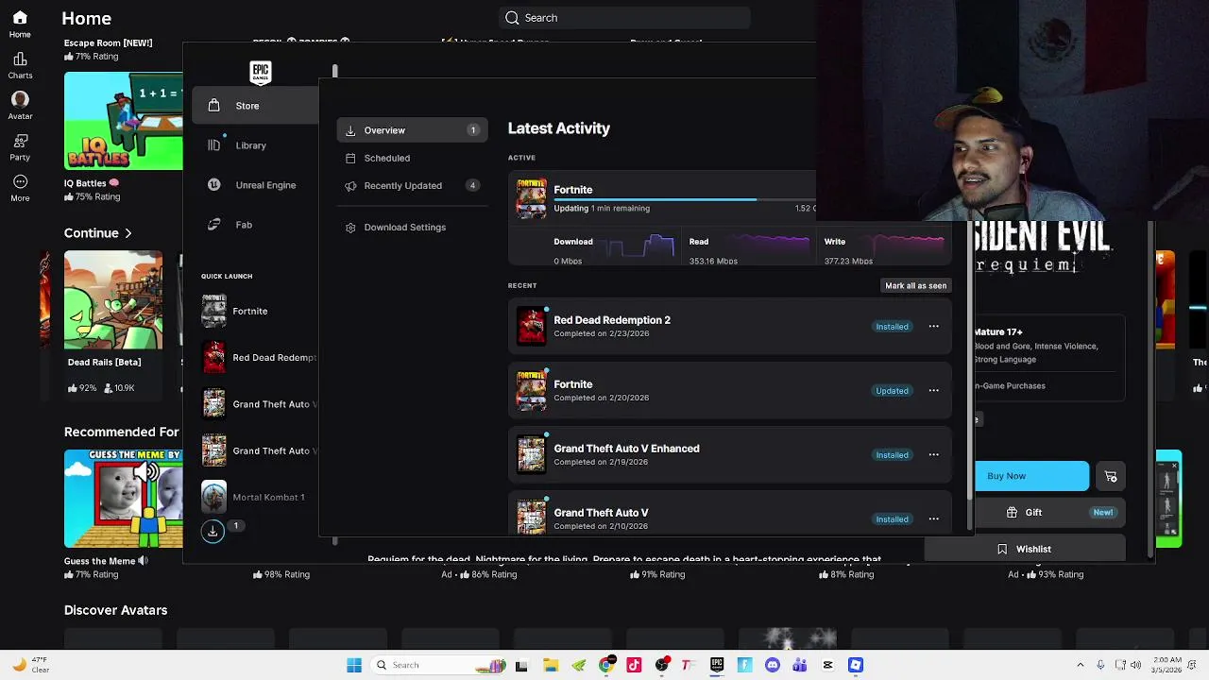The image size is (1209, 680).
Task: Add Resident Evil Requiem to cart icon
Action: coord(1111,477)
